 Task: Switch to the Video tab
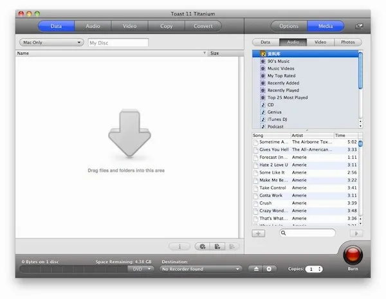coord(129,26)
